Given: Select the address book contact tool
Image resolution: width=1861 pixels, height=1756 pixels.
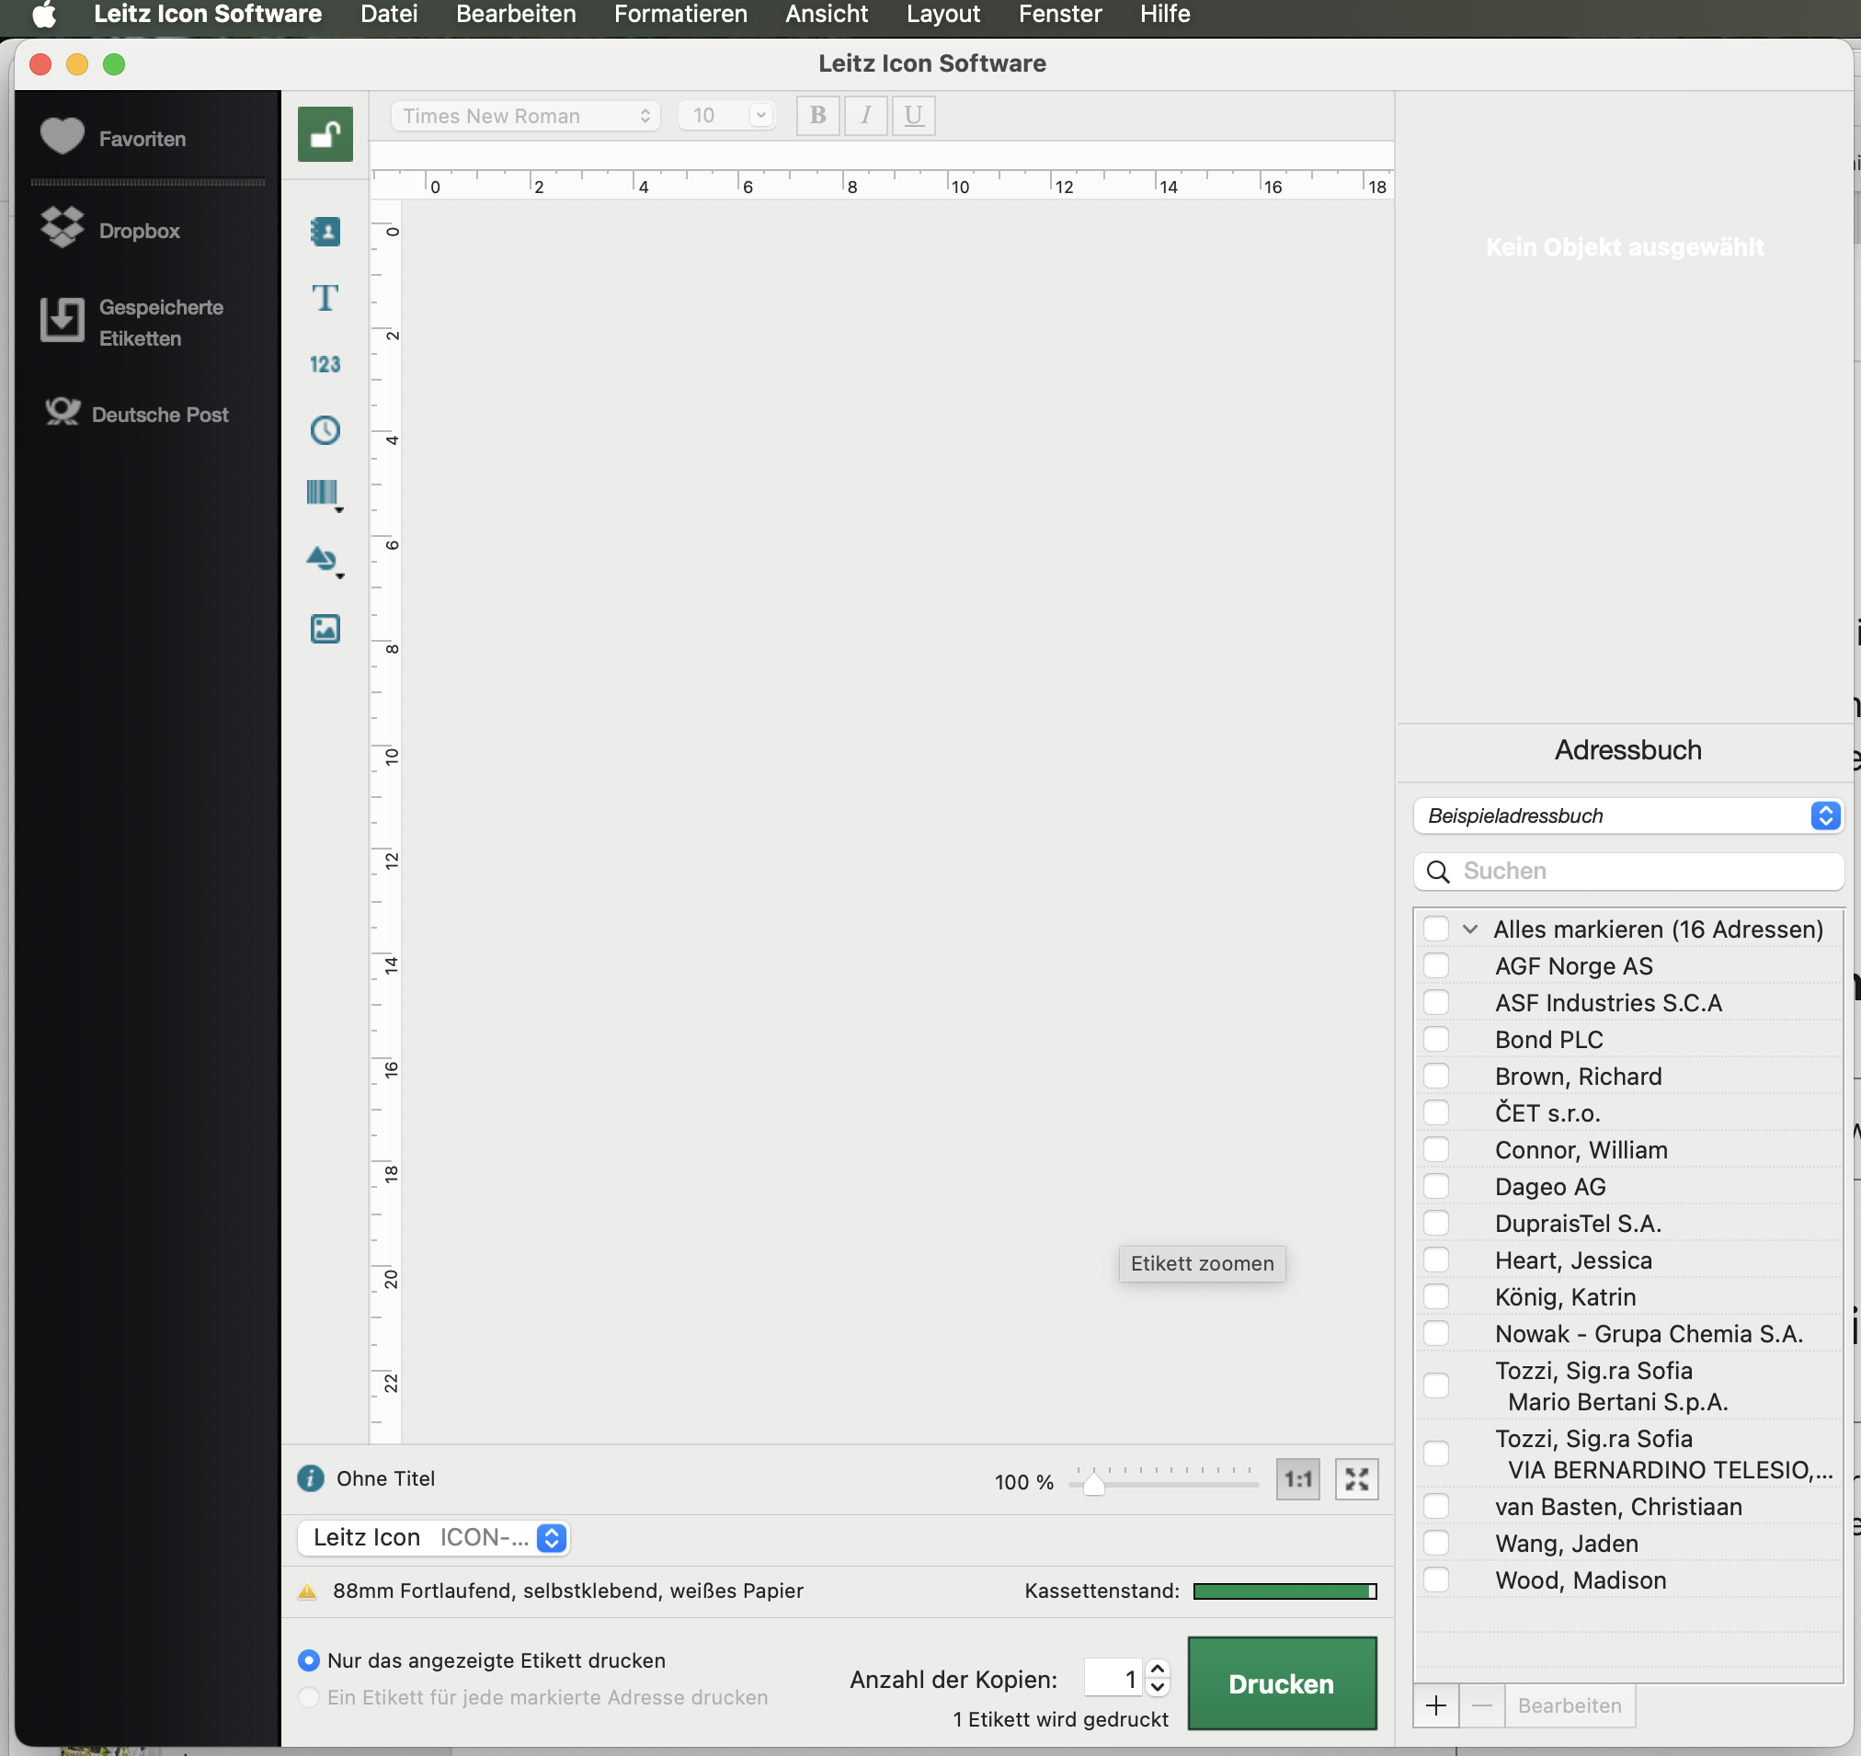Looking at the screenshot, I should (x=325, y=231).
